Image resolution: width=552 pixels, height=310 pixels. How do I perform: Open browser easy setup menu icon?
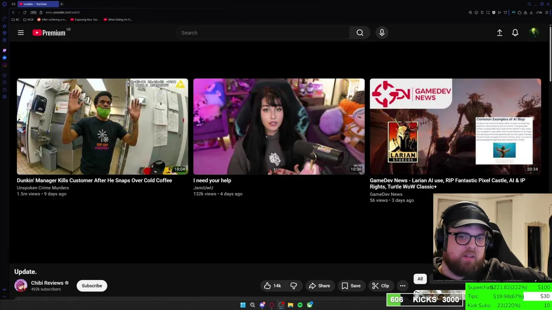click(x=546, y=12)
